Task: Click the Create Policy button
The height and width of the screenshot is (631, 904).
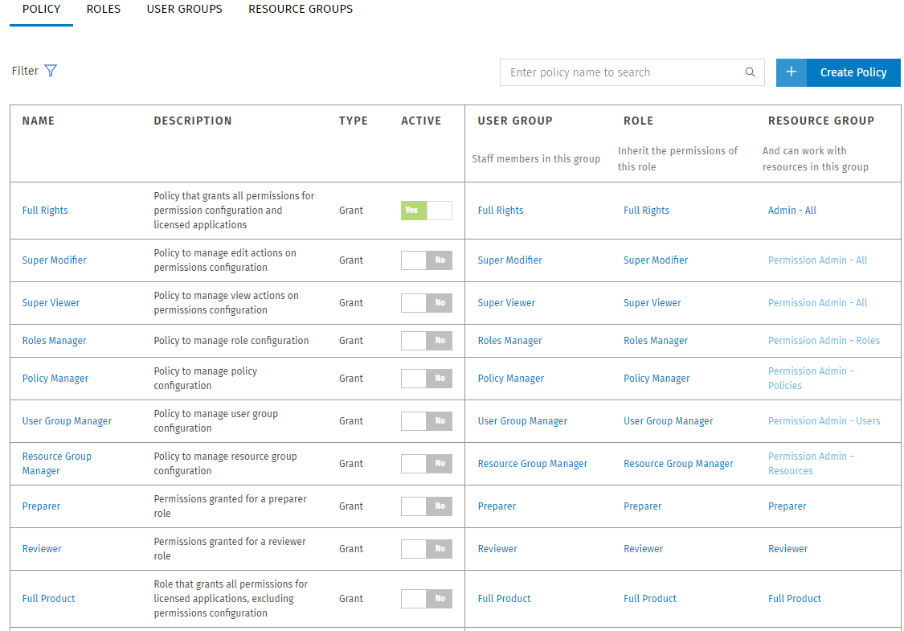Action: (853, 72)
